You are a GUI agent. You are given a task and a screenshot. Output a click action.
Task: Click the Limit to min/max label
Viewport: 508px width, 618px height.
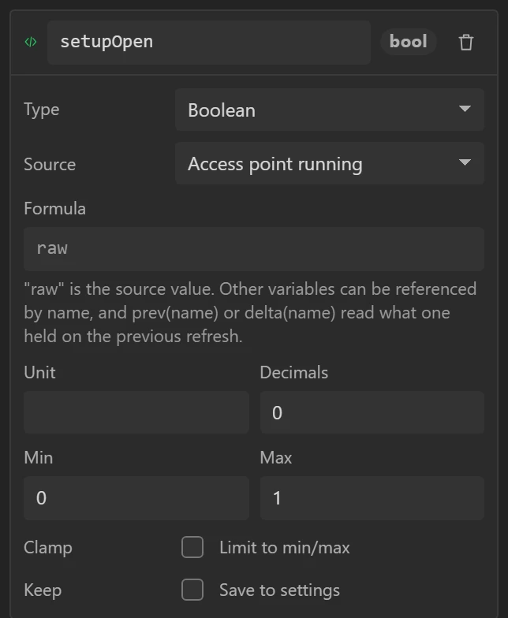pos(284,547)
